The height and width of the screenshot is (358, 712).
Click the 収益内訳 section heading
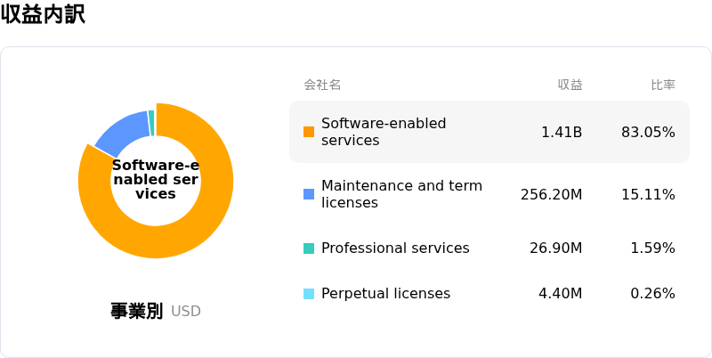43,14
